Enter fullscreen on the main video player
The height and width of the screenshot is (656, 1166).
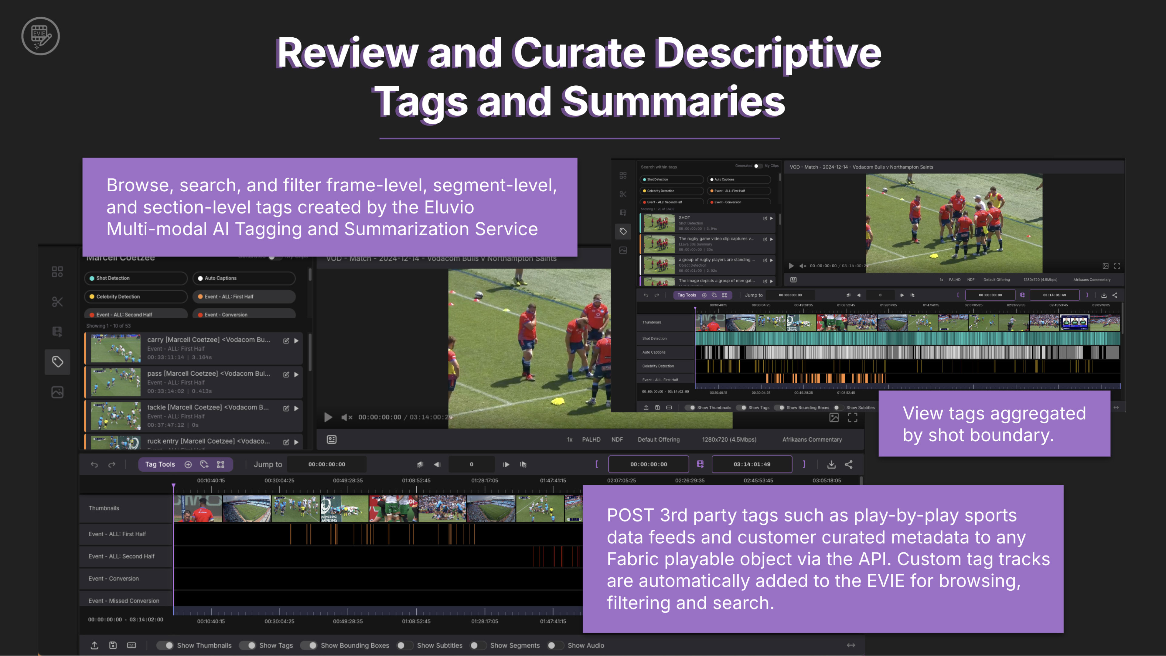pyautogui.click(x=853, y=417)
